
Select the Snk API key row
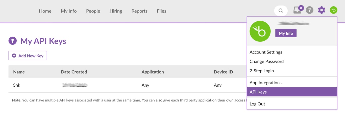(x=17, y=85)
